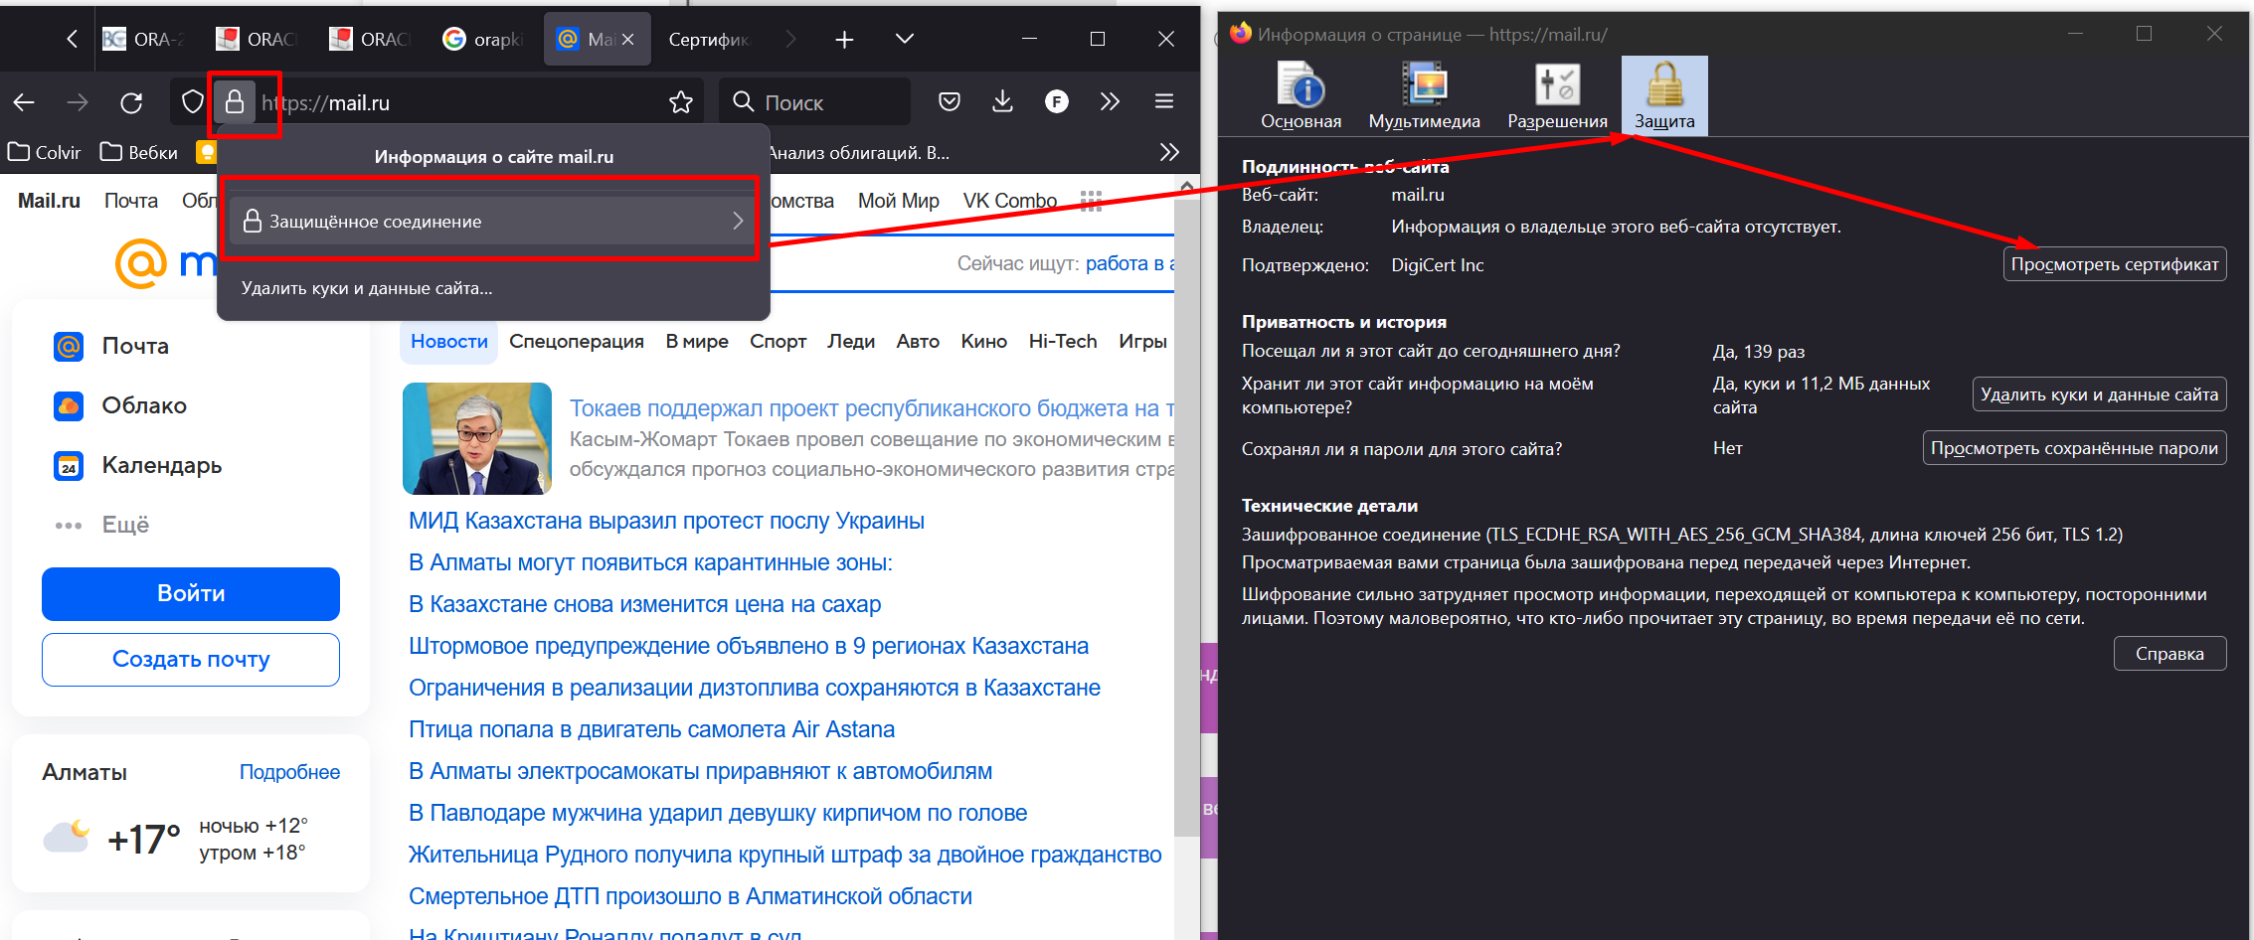Open the hamburger application menu

(1164, 101)
